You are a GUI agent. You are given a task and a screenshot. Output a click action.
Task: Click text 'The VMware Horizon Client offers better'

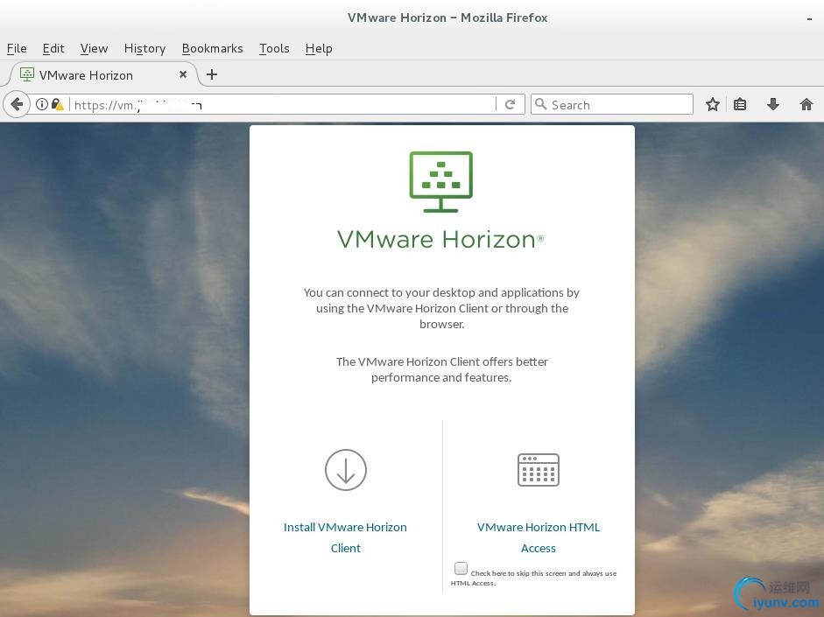click(442, 361)
